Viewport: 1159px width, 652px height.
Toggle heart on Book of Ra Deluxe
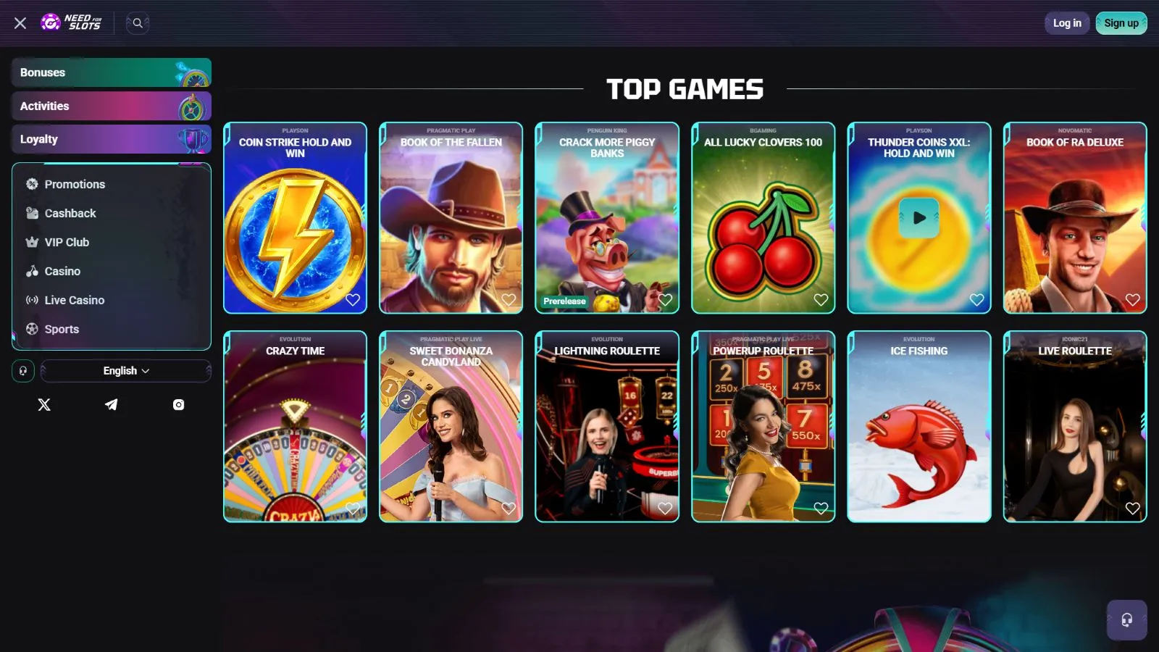click(1133, 300)
